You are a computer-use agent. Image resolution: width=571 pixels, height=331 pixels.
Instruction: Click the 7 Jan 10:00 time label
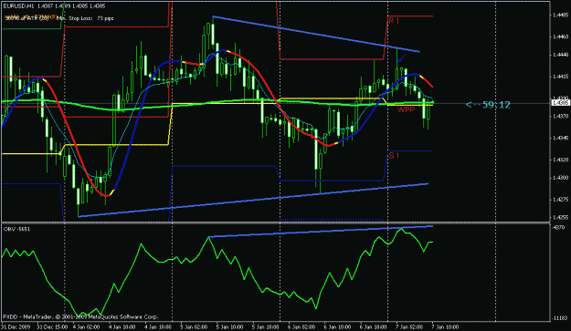pyautogui.click(x=446, y=326)
